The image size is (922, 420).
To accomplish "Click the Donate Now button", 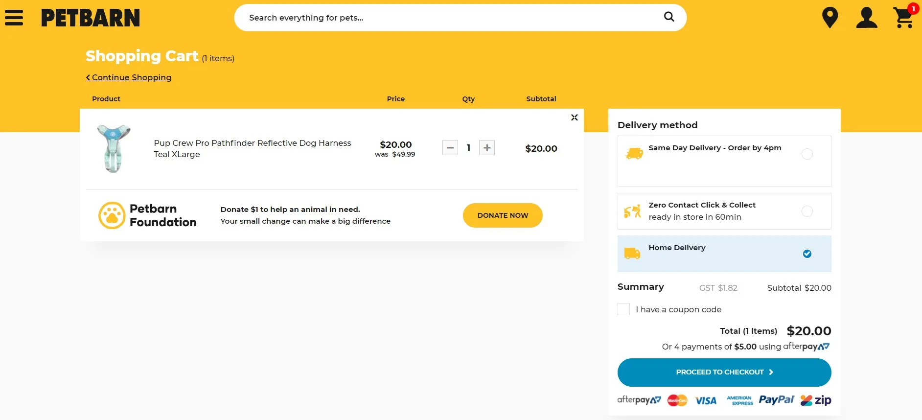I will pos(503,215).
